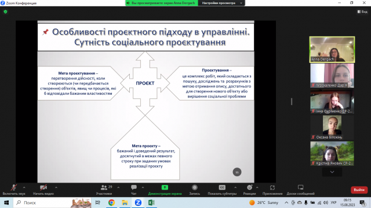Start video with Начать видео
371x208 pixels.
point(43,190)
